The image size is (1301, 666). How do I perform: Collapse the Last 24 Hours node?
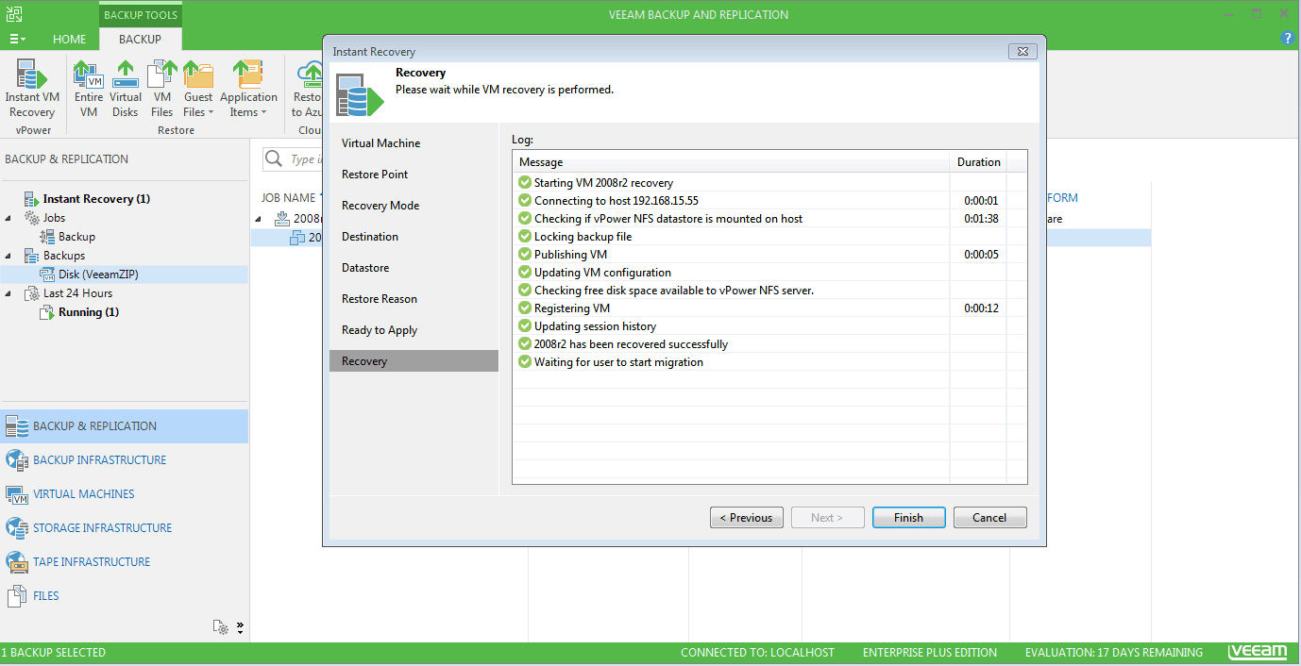click(9, 293)
